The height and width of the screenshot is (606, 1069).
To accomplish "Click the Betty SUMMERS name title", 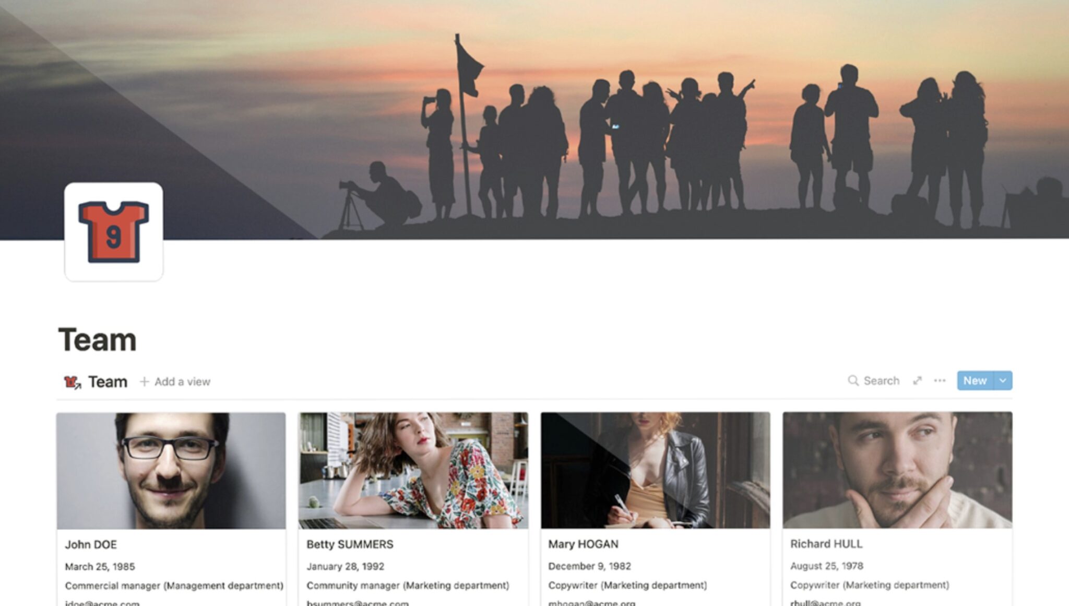I will (350, 544).
